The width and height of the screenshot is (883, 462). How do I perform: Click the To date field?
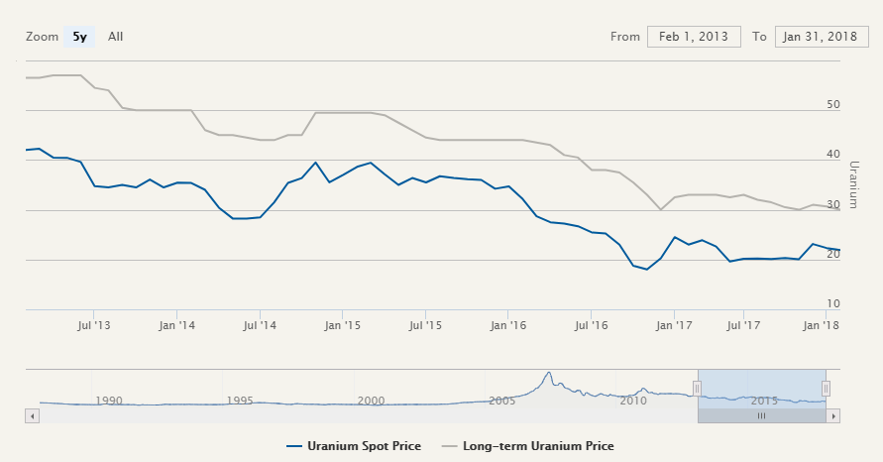(822, 37)
